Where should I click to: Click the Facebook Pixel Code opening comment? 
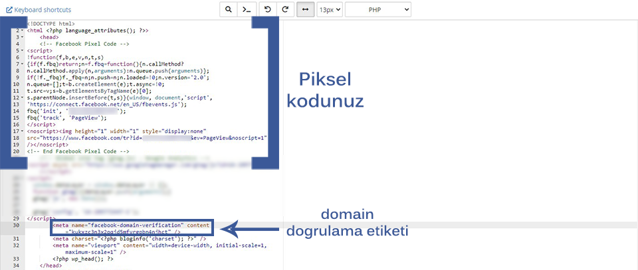pyautogui.click(x=84, y=44)
